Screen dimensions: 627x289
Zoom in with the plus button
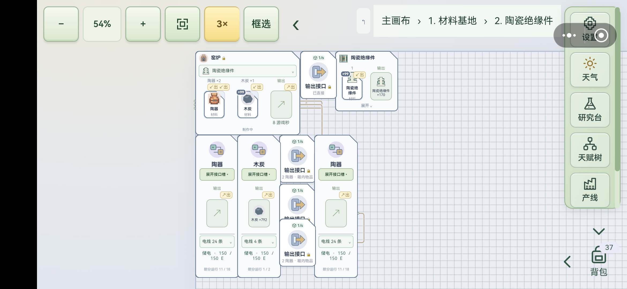pyautogui.click(x=143, y=24)
